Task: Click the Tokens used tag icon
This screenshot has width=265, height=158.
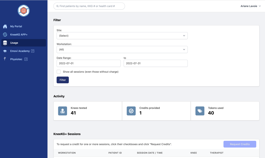Action: (x=200, y=111)
